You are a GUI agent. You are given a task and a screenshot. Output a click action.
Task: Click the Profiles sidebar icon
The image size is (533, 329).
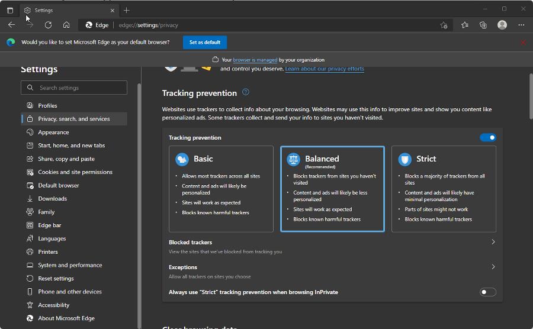pyautogui.click(x=30, y=105)
